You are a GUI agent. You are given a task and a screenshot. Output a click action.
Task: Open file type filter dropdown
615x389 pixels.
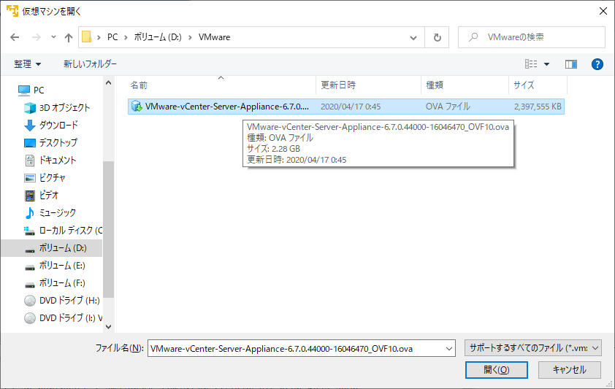(x=533, y=348)
